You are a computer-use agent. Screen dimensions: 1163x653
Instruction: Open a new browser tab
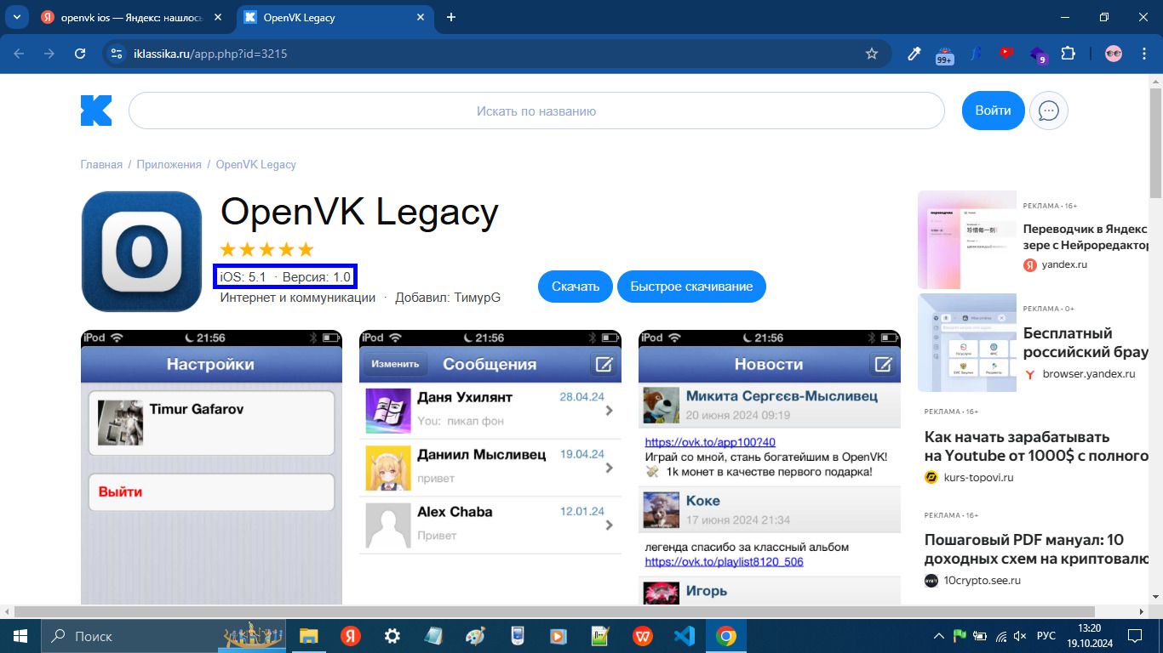click(451, 17)
